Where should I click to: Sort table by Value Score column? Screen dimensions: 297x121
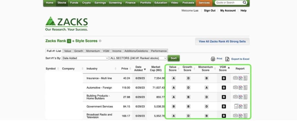(173, 68)
